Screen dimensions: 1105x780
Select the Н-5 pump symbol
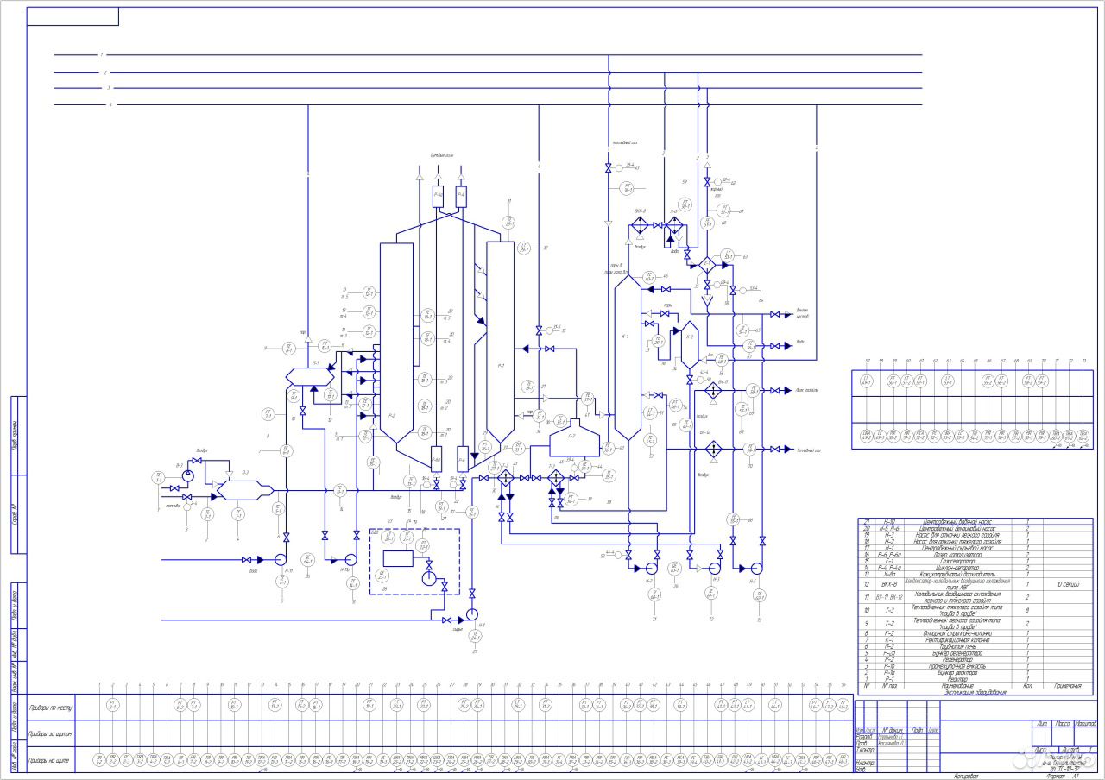[755, 568]
